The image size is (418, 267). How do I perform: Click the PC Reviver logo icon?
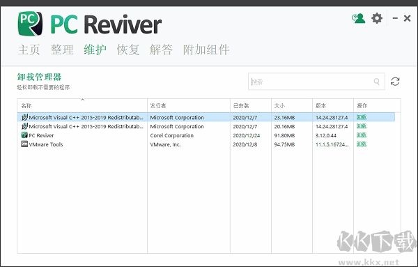coord(30,24)
